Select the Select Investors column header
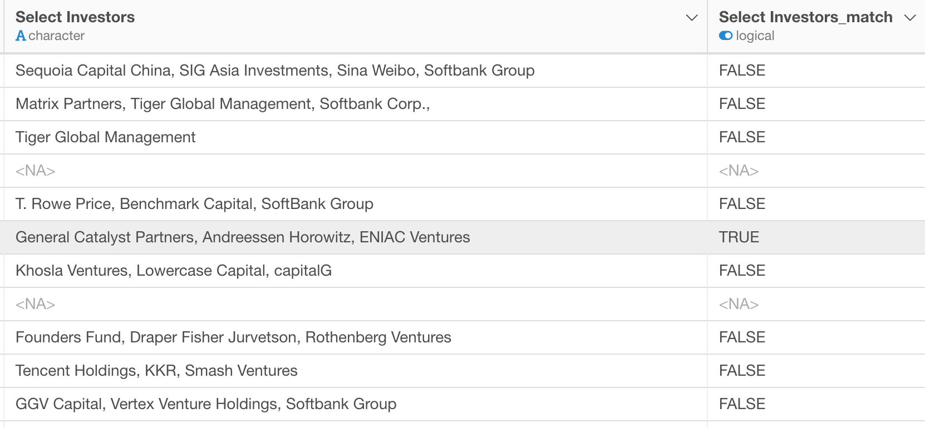Image resolution: width=925 pixels, height=428 pixels. coord(355,26)
